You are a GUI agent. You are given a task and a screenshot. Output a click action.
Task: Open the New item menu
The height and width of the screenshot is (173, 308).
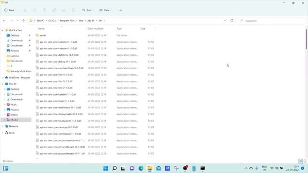coord(11,10)
